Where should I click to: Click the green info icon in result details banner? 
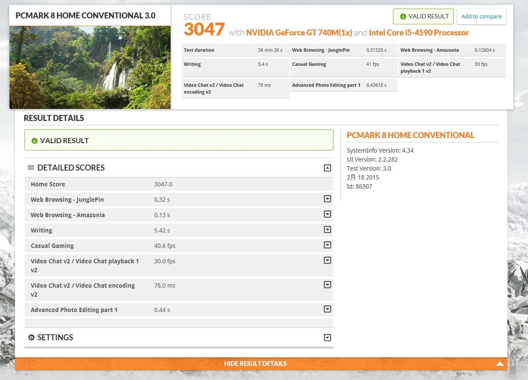[35, 141]
